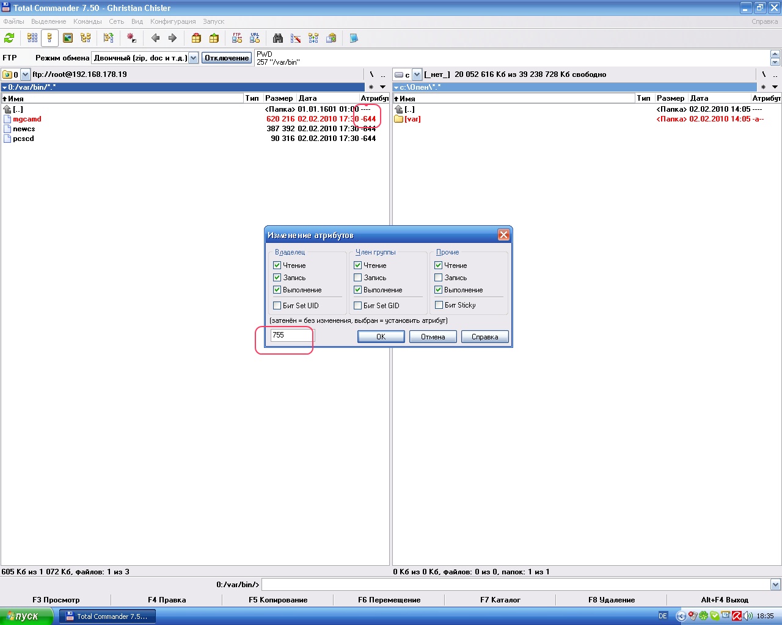Screen dimensions: 782x625
Task: Toggle others Выполнение checkbox
Action: 438,290
